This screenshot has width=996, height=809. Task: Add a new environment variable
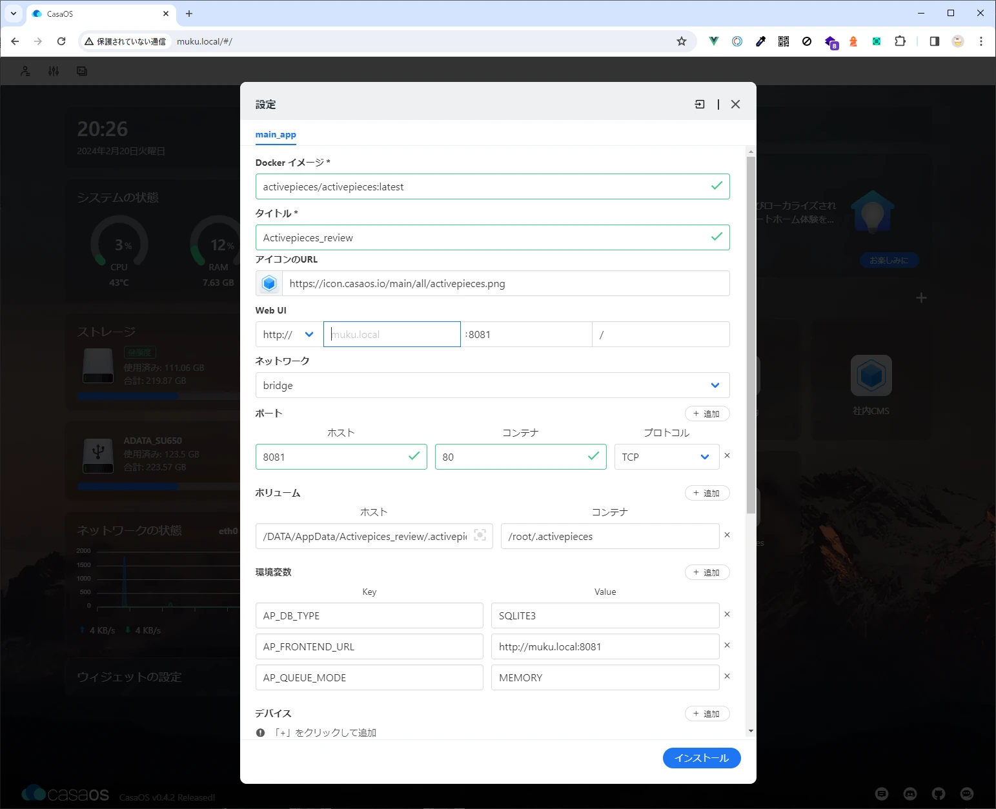pyautogui.click(x=707, y=572)
